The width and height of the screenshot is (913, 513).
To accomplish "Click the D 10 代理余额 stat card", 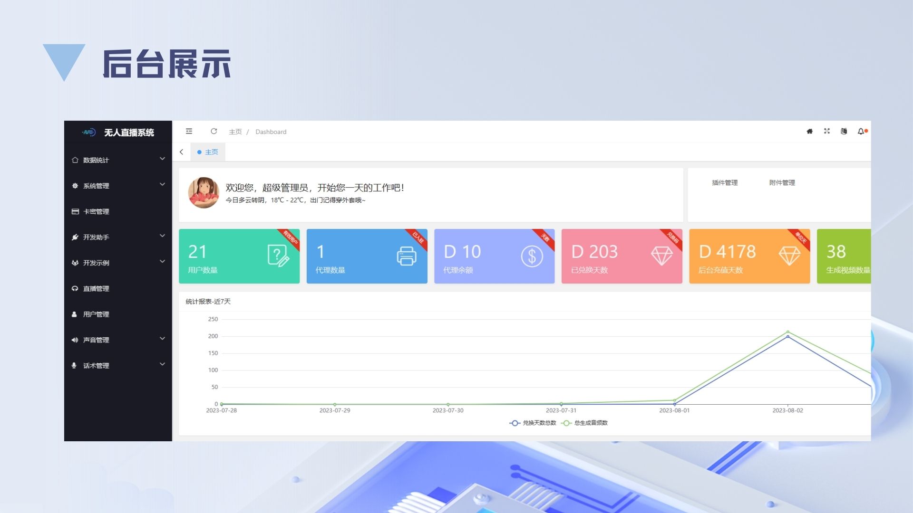I will (495, 256).
